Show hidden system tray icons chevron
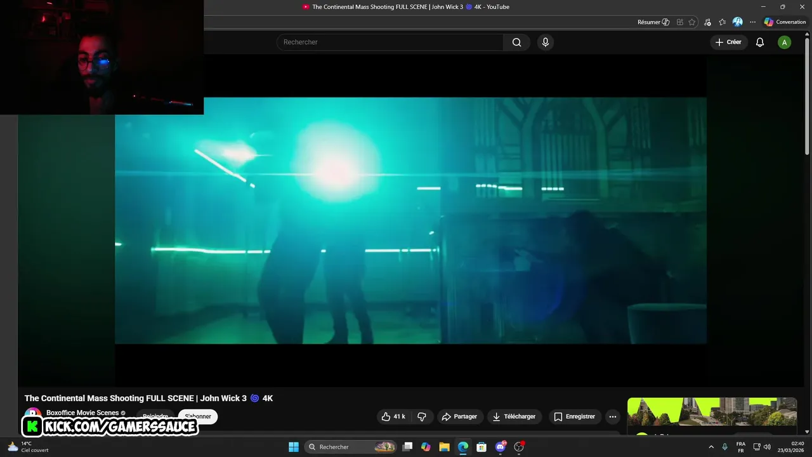Screen dimensions: 812x457 711,447
